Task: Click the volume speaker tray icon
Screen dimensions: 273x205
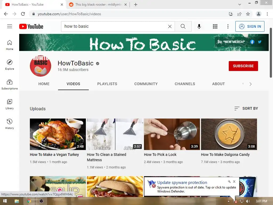Action: pos(248,201)
